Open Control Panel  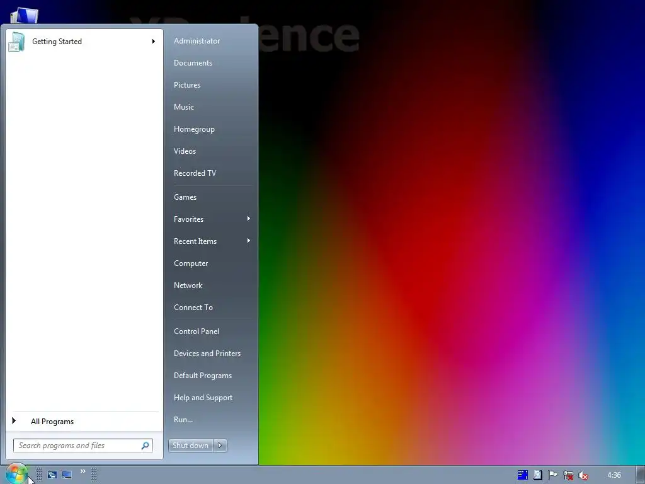pos(197,331)
